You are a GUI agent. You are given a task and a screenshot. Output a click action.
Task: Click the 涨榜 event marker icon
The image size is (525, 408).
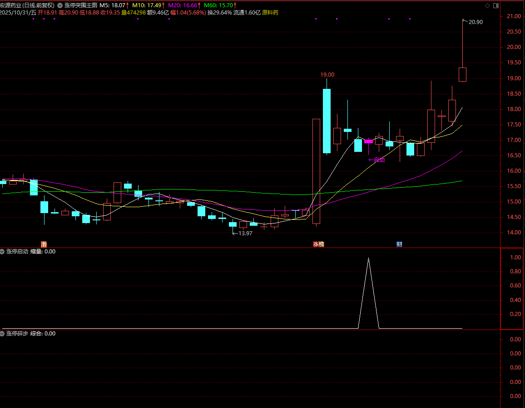[x=318, y=244]
